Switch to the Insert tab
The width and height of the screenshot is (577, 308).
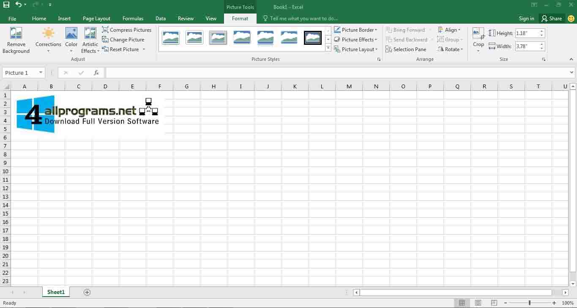tap(64, 19)
